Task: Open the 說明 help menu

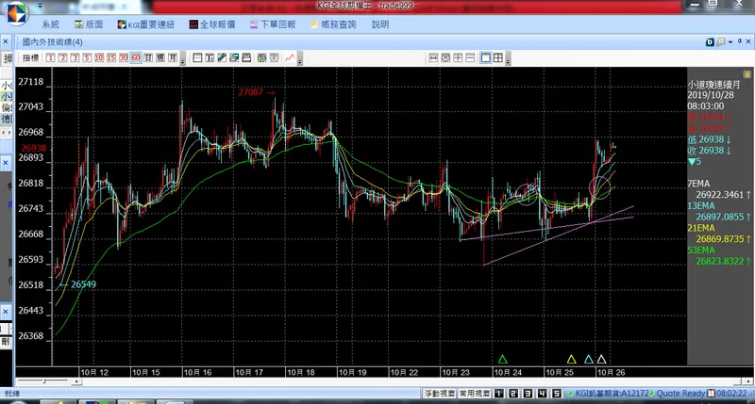Action: [x=380, y=24]
